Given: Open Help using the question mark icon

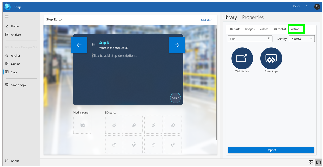Looking at the screenshot, I should click(x=307, y=7).
